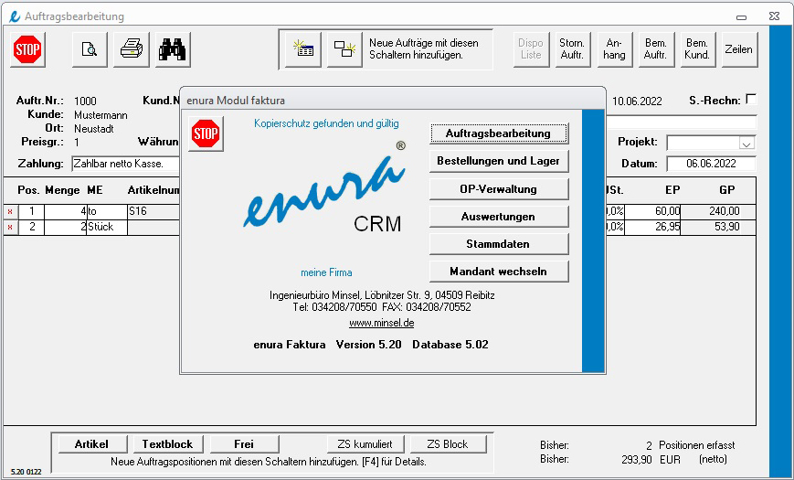
Task: Click the Bem. Auftr. button
Action: (x=656, y=49)
